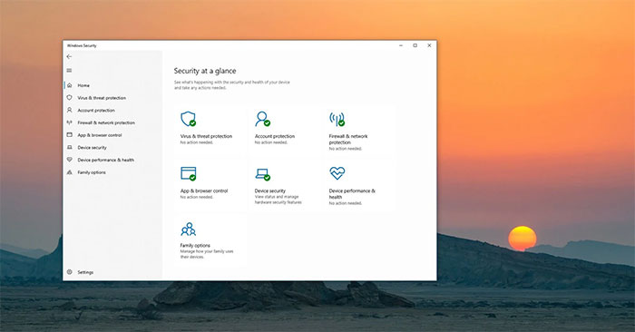The image size is (635, 332).
Task: Click the laptop icon beside Device security in sidebar
Action: pyautogui.click(x=69, y=147)
